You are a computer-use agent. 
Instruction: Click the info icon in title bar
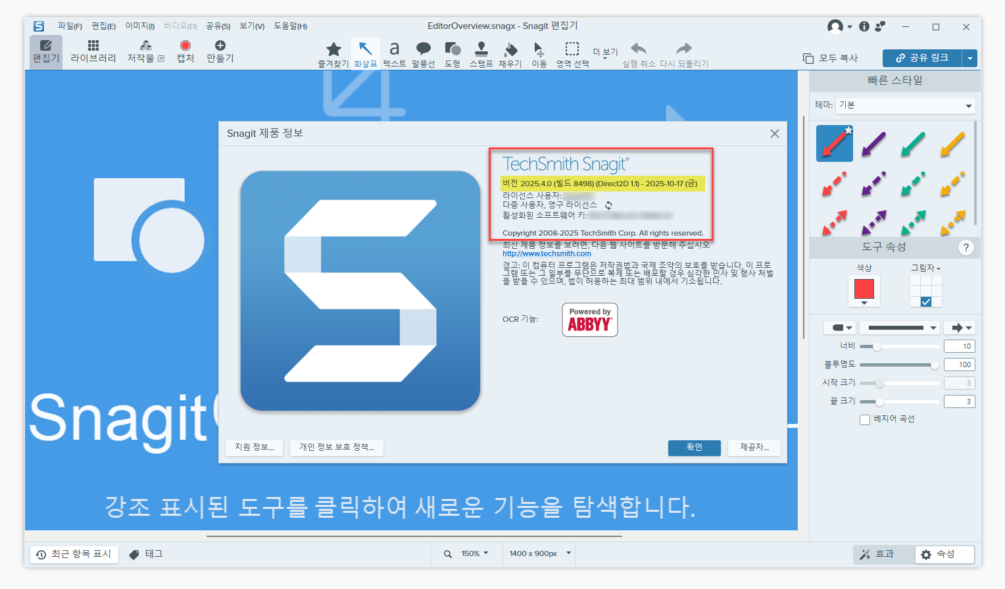tap(864, 26)
